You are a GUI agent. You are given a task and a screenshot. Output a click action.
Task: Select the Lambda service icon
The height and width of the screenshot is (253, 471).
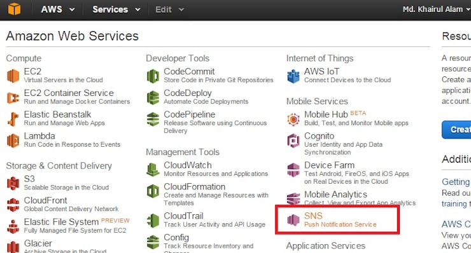pos(13,140)
